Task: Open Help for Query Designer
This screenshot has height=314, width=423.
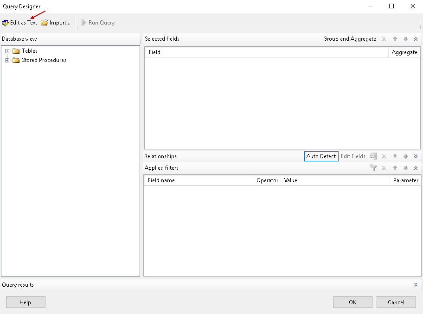Action: coord(26,302)
